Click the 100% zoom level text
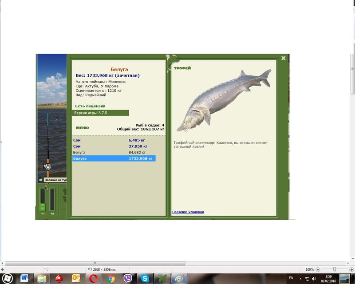Screen dimensions: 355x284 click(x=309, y=269)
